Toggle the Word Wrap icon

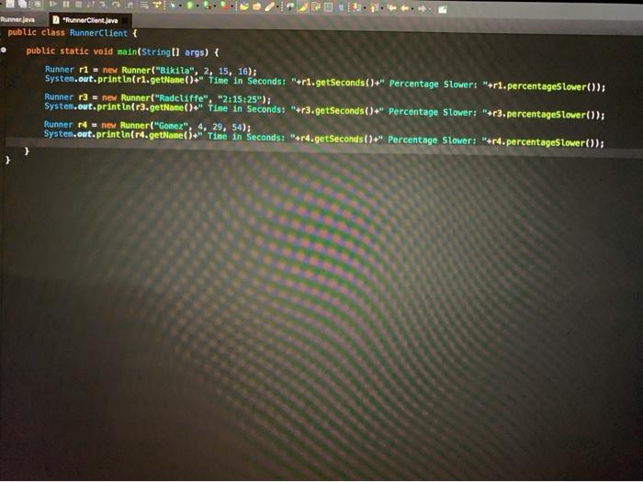tap(316, 7)
